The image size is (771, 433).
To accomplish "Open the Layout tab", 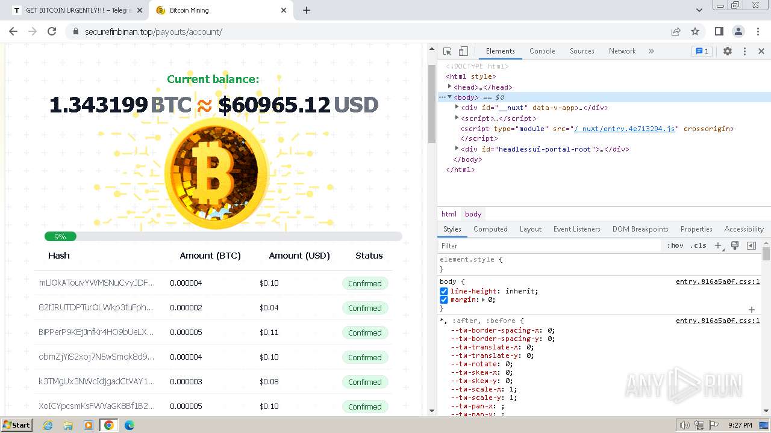I will (x=531, y=229).
